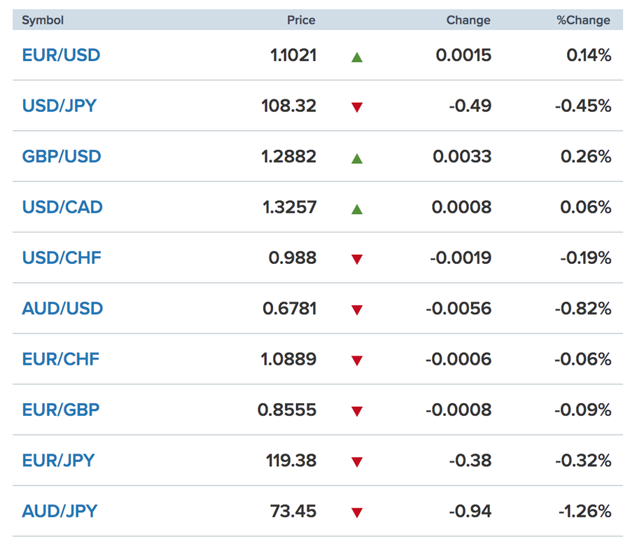Screen dimensions: 630x546
Task: Click the green up arrow for EUR/USD
Action: click(357, 57)
